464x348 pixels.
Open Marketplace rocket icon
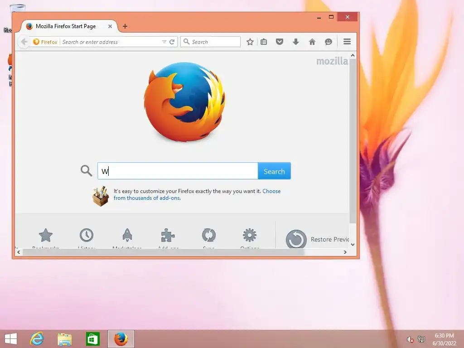pyautogui.click(x=127, y=235)
